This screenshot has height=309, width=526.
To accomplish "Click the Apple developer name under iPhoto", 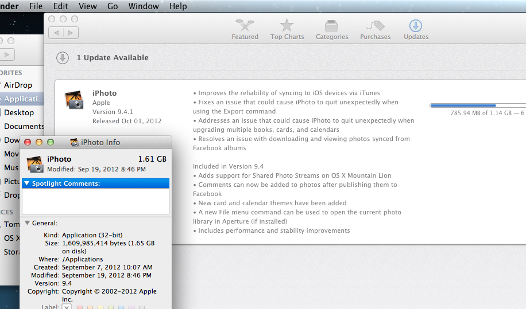I will pyautogui.click(x=101, y=103).
